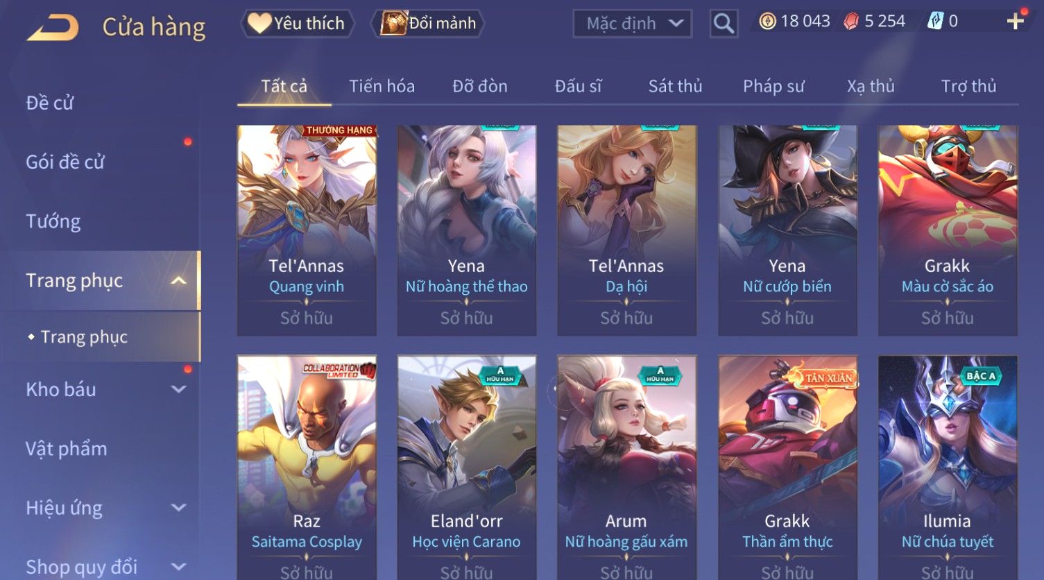
Task: Open Đổi mảnh fragment exchange
Action: (427, 24)
